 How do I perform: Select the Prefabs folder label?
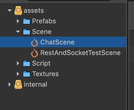(x=44, y=21)
